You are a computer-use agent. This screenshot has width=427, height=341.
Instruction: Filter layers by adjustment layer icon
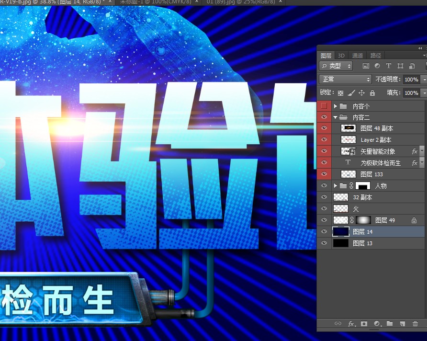[x=377, y=66]
